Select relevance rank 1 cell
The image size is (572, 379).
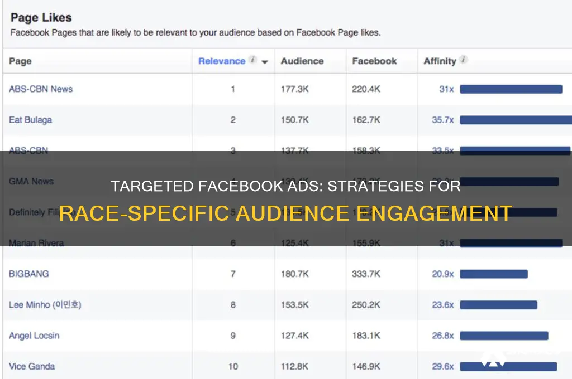(233, 89)
